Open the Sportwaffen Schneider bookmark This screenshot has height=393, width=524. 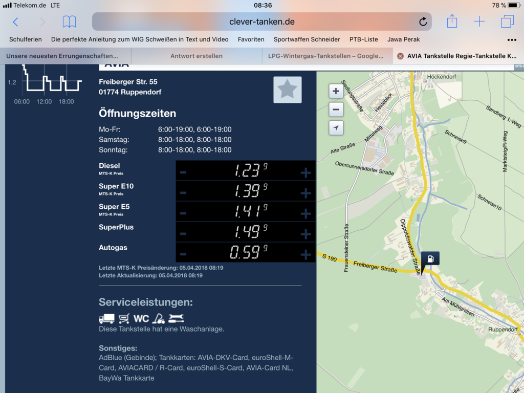coord(307,39)
